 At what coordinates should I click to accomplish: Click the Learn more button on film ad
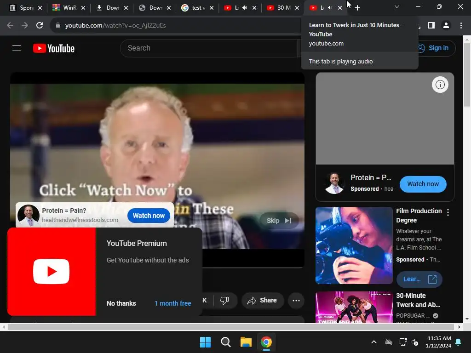(x=419, y=279)
